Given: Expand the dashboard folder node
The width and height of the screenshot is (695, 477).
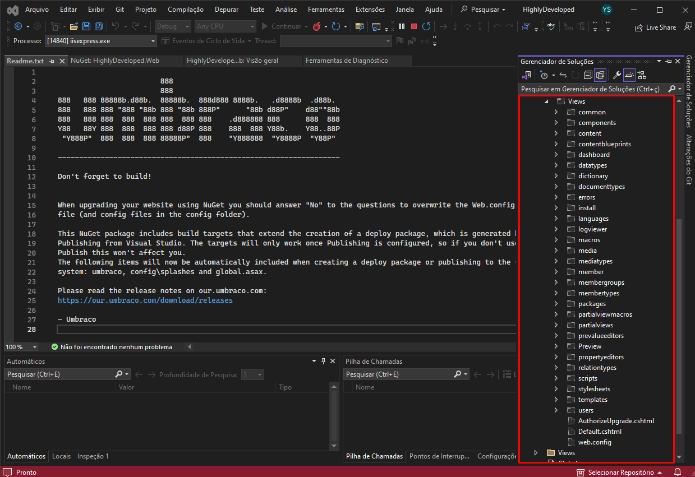Looking at the screenshot, I should pyautogui.click(x=556, y=155).
